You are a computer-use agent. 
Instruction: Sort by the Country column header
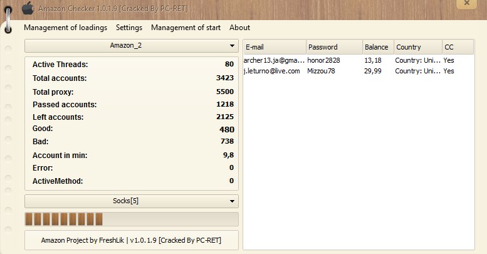(x=417, y=47)
